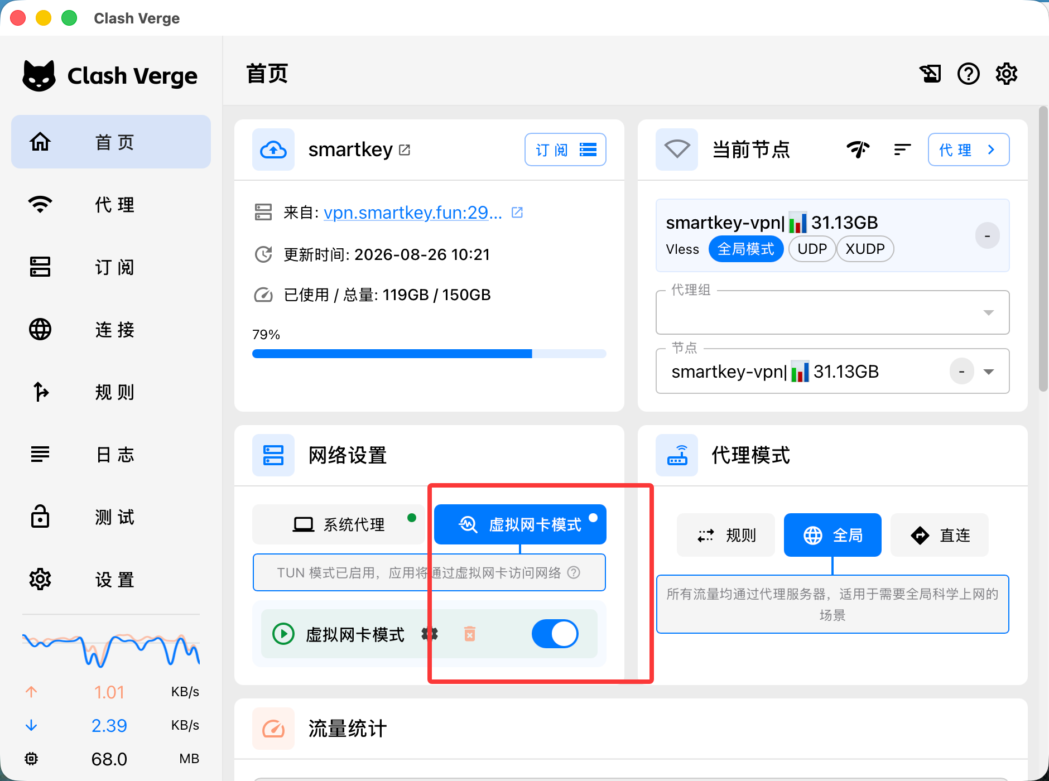
Task: Open virtual NIC mode gear settings icon
Action: tap(430, 634)
